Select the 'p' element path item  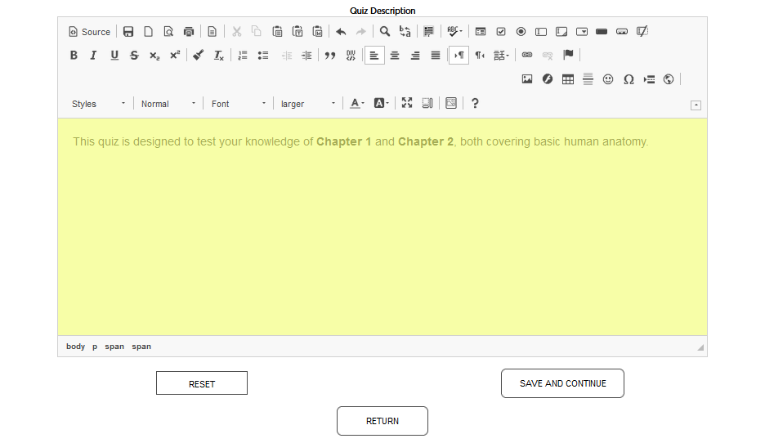(95, 347)
